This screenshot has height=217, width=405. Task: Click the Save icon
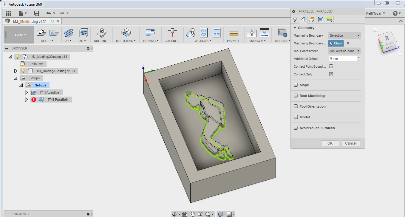37,13
